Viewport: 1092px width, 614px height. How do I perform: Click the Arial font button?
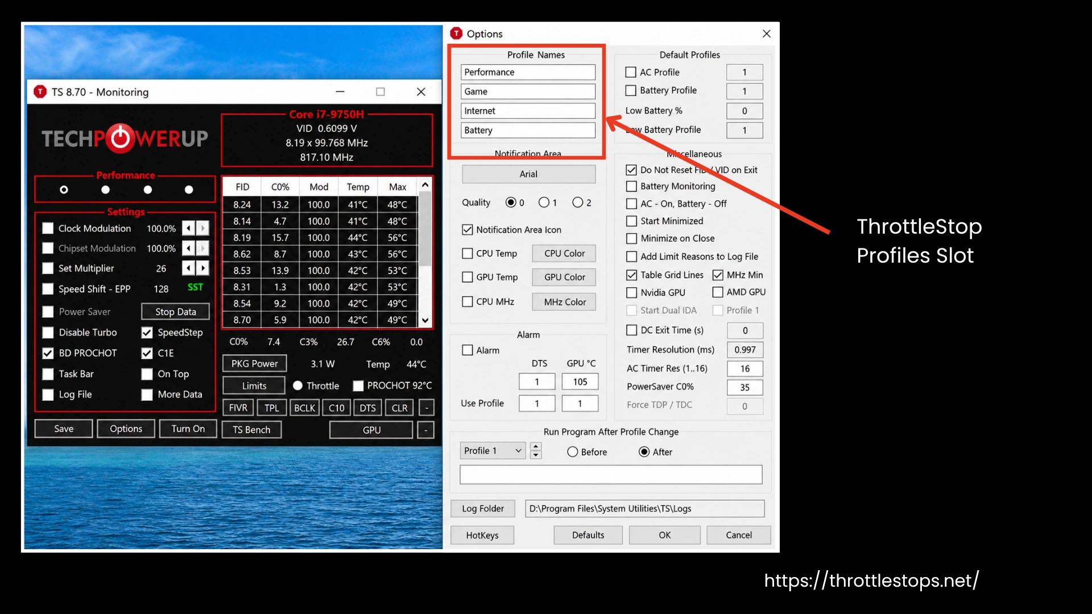click(x=528, y=174)
